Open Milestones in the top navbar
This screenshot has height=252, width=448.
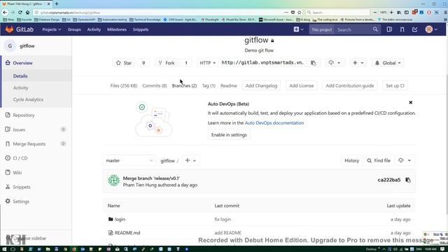117,29
